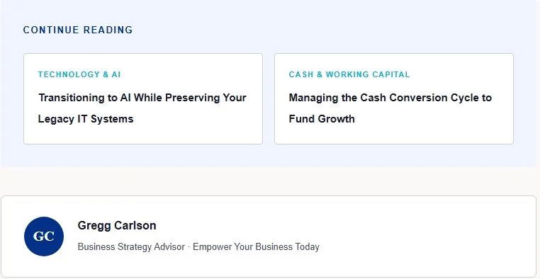Click the Business Strategy Advisor subtitle text
This screenshot has height=279, width=540.
tap(131, 247)
